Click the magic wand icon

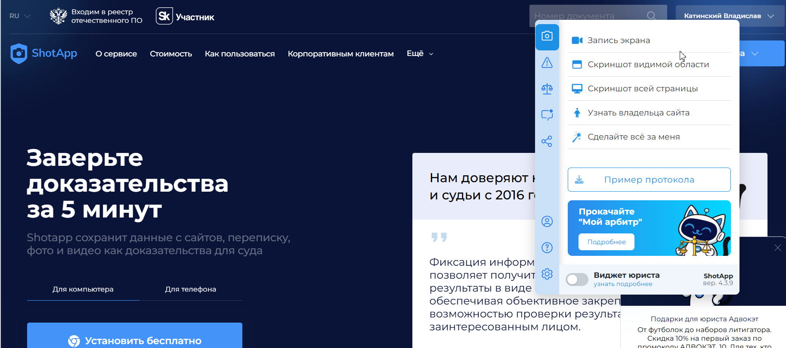pos(577,137)
